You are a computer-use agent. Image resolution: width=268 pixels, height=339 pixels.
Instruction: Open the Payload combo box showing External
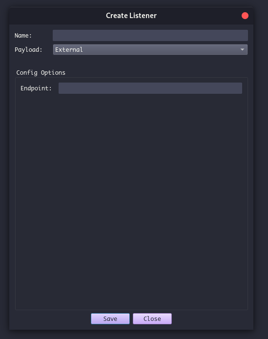(150, 49)
